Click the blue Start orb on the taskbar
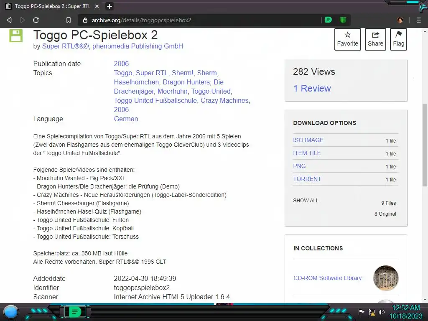This screenshot has width=428, height=321. [x=11, y=312]
